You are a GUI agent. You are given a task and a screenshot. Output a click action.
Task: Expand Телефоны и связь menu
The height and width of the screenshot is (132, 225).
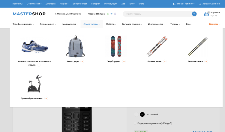[23, 24]
